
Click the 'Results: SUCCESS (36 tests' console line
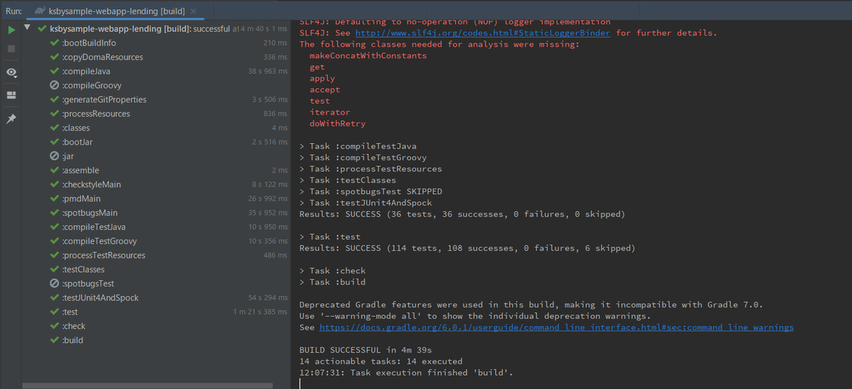click(x=462, y=214)
